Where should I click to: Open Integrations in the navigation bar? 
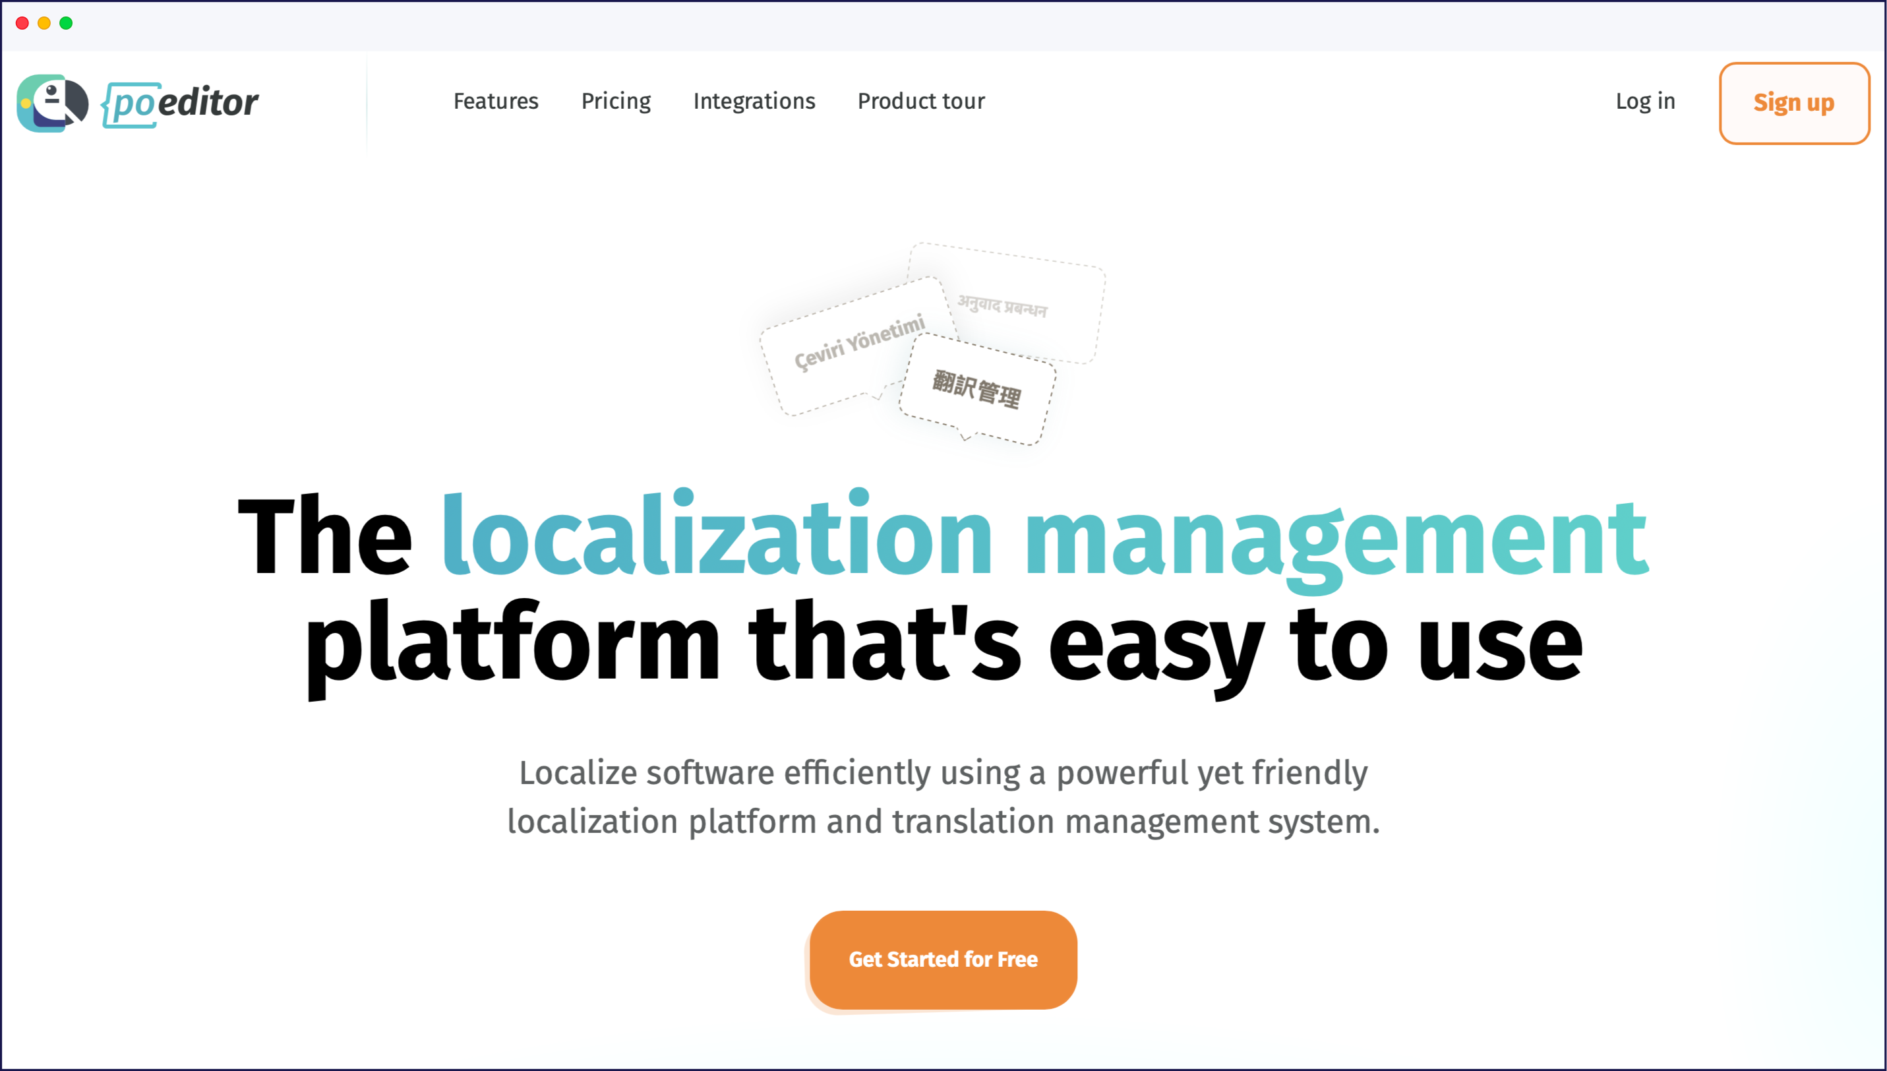(754, 101)
